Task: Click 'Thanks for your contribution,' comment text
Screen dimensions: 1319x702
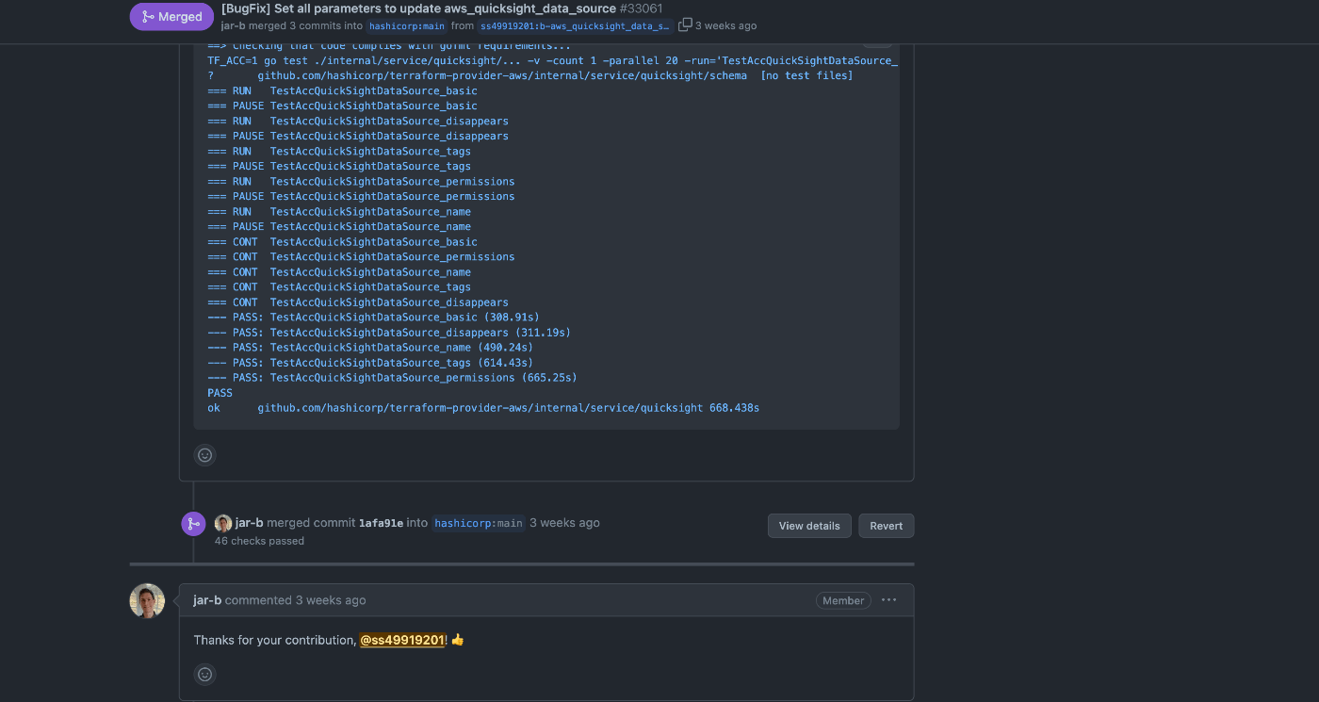Action: point(275,640)
